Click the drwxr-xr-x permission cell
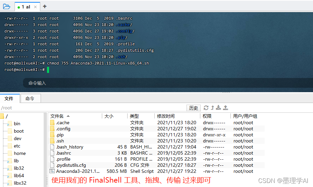 coord(214,135)
